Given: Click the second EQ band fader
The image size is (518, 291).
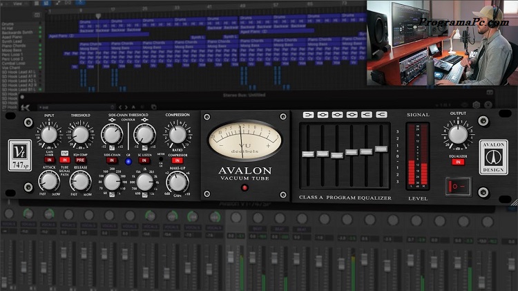Looking at the screenshot, I should 323,153.
